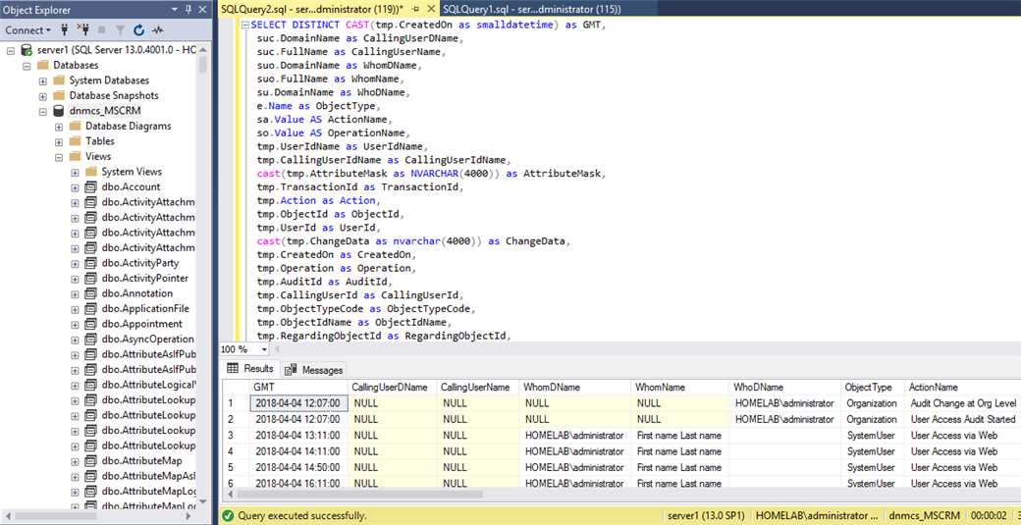Click the dbo.ActivityParty view icon
This screenshot has width=1021, height=525.
click(x=90, y=263)
